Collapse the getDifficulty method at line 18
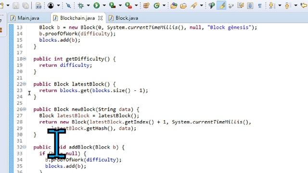The width and height of the screenshot is (308, 173). pos(25,59)
